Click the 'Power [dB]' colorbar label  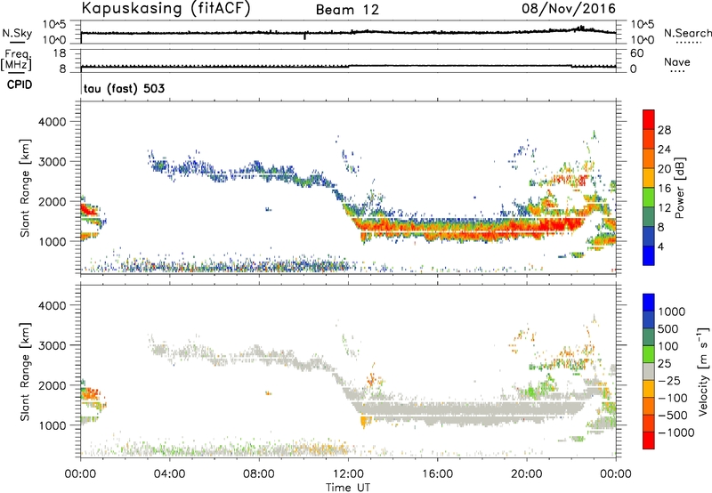coord(679,188)
